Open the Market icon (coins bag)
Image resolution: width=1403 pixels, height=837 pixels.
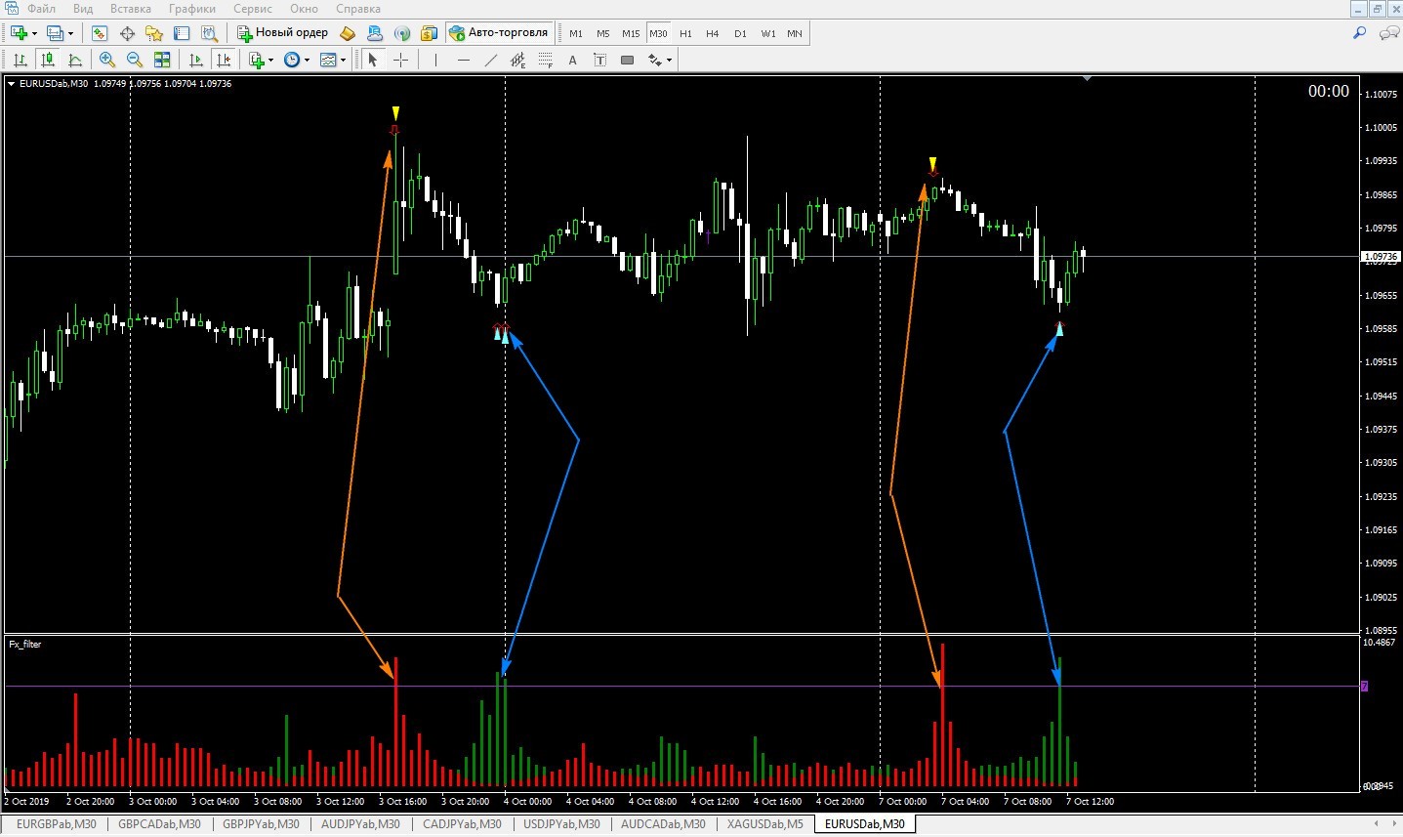click(x=429, y=33)
